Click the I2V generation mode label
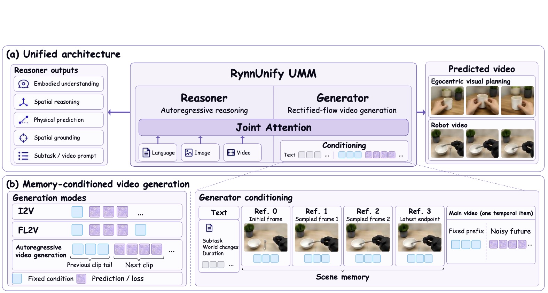548x293 pixels. click(26, 211)
